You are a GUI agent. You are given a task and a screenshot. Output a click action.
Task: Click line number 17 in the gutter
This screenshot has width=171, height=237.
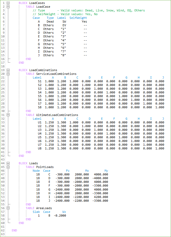(3, 63)
